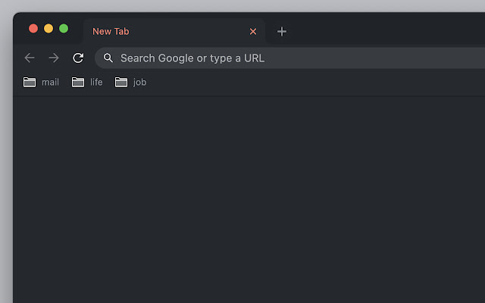The height and width of the screenshot is (303, 485).
Task: Minimize the window with the yellow button
Action: coord(48,28)
